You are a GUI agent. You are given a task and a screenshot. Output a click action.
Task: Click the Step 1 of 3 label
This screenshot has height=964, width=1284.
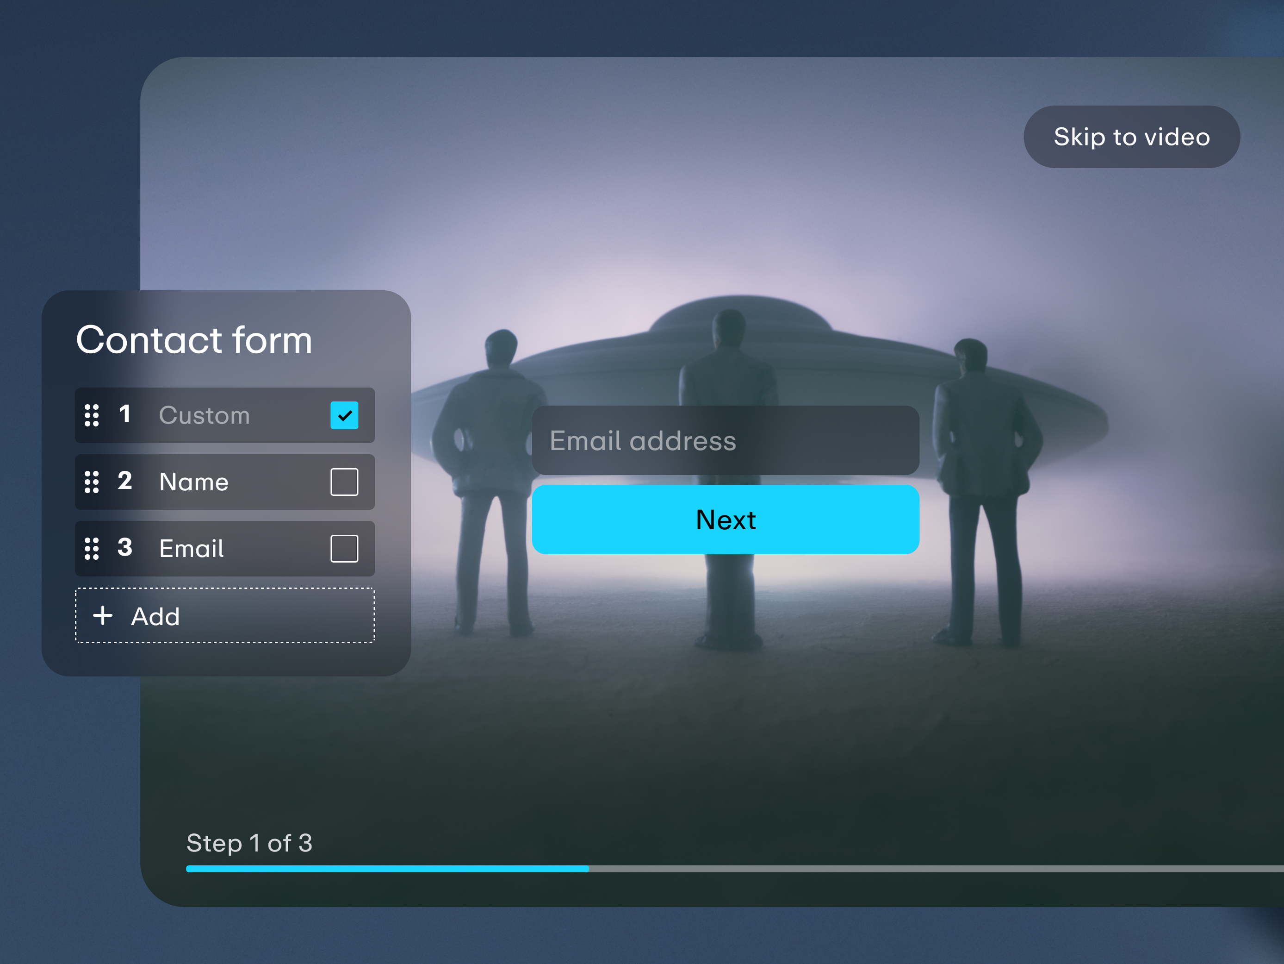tap(249, 843)
